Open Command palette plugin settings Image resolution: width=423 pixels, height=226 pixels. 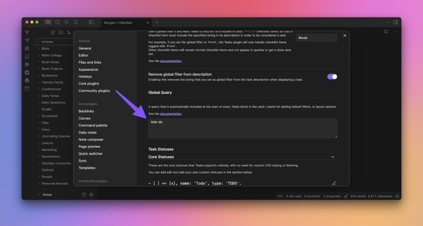coord(93,125)
